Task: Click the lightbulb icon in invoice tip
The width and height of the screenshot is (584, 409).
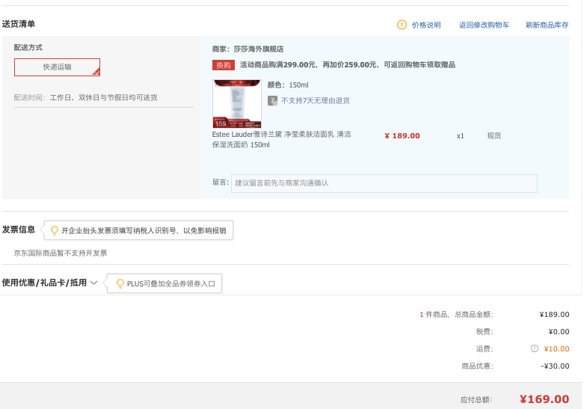Action: [55, 230]
